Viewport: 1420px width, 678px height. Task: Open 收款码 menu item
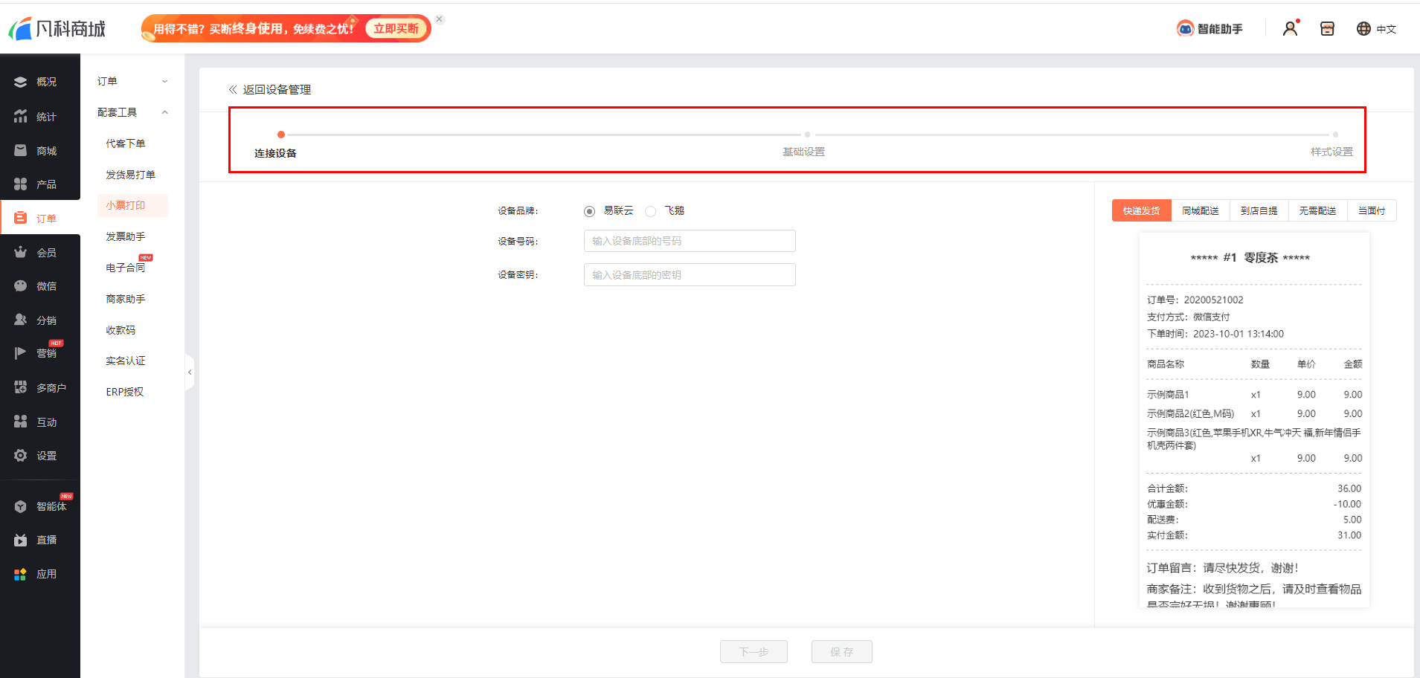pos(121,330)
